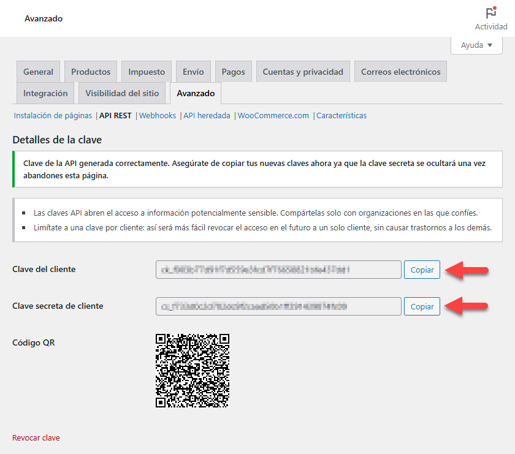The image size is (515, 454).
Task: Click the Clave del cliente field
Action: point(278,270)
